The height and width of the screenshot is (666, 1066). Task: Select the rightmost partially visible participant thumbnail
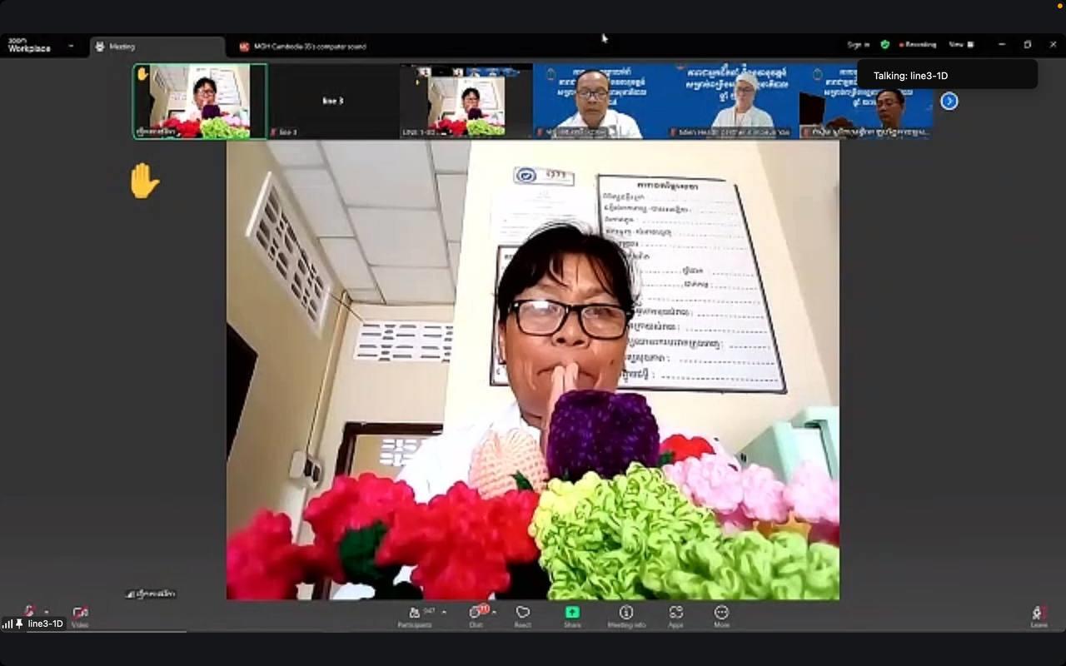(x=866, y=102)
